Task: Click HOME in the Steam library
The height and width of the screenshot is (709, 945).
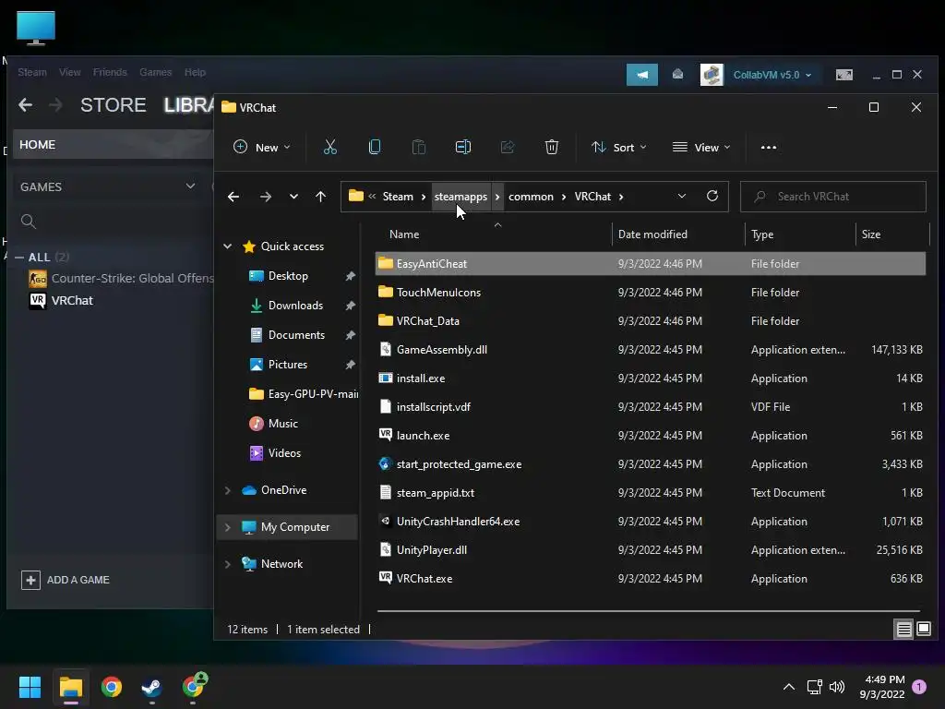Action: tap(112, 145)
